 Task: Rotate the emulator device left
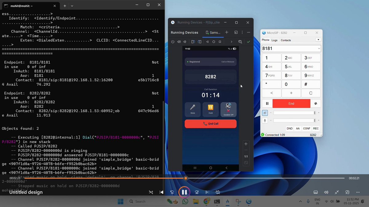point(193,42)
